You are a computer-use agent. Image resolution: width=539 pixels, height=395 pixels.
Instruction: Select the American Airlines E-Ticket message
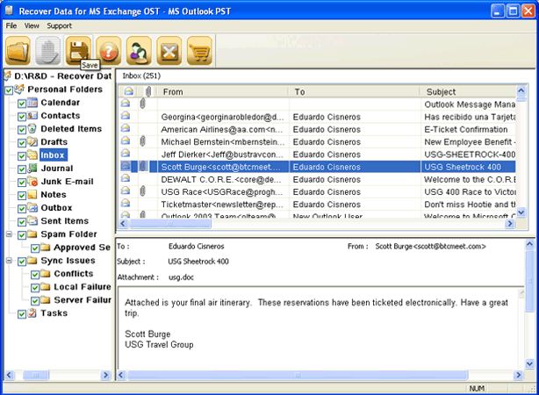(x=317, y=130)
